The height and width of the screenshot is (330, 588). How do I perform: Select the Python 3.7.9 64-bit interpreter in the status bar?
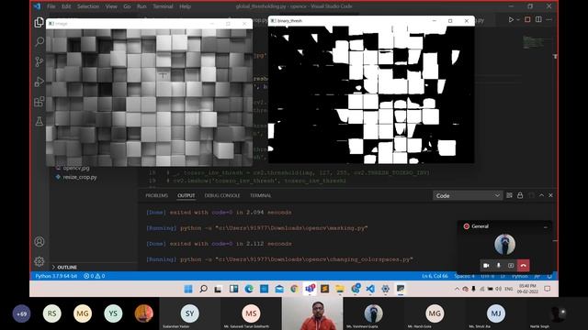coord(56,276)
